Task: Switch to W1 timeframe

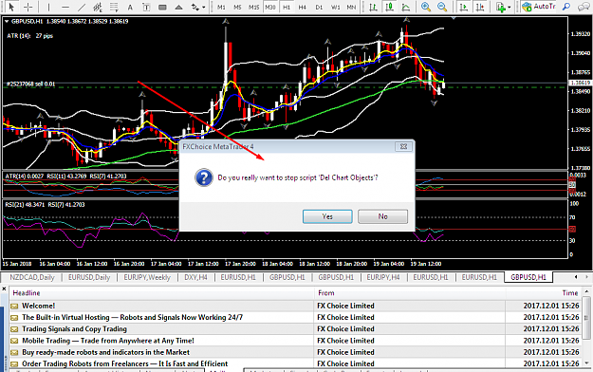Action: tap(336, 7)
